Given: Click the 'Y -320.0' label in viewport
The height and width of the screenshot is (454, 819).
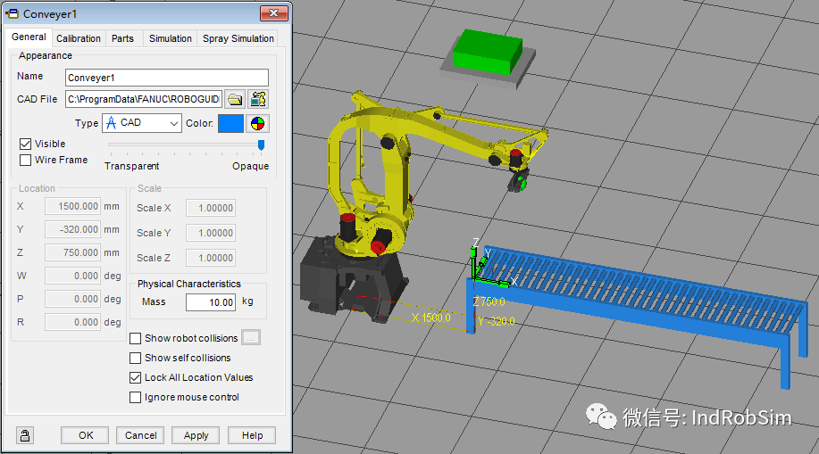Looking at the screenshot, I should [x=497, y=321].
